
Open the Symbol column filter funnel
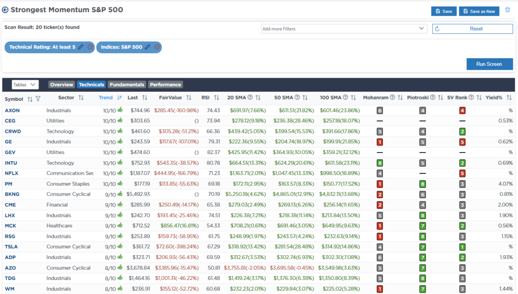pos(38,99)
